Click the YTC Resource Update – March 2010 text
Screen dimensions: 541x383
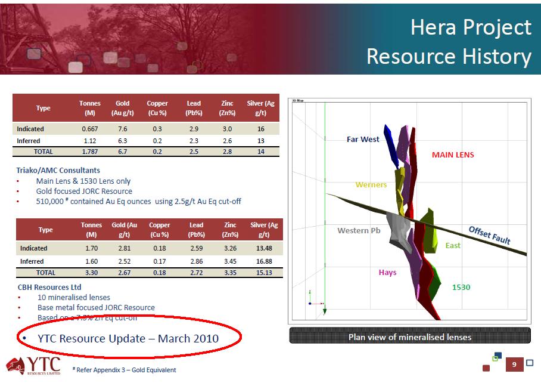click(128, 338)
